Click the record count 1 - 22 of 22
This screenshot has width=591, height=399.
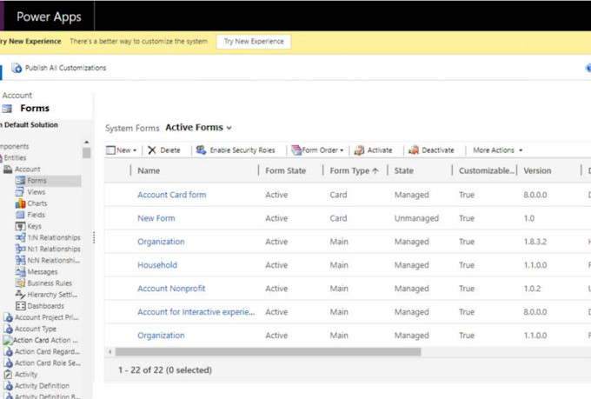pyautogui.click(x=165, y=370)
